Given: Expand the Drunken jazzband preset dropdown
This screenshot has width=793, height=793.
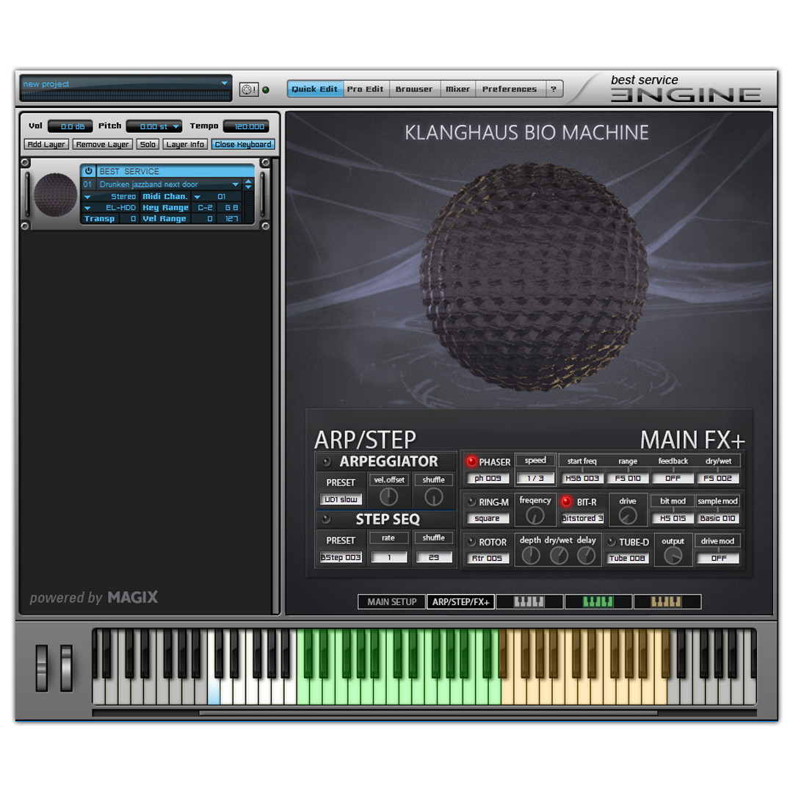Looking at the screenshot, I should coord(236,184).
